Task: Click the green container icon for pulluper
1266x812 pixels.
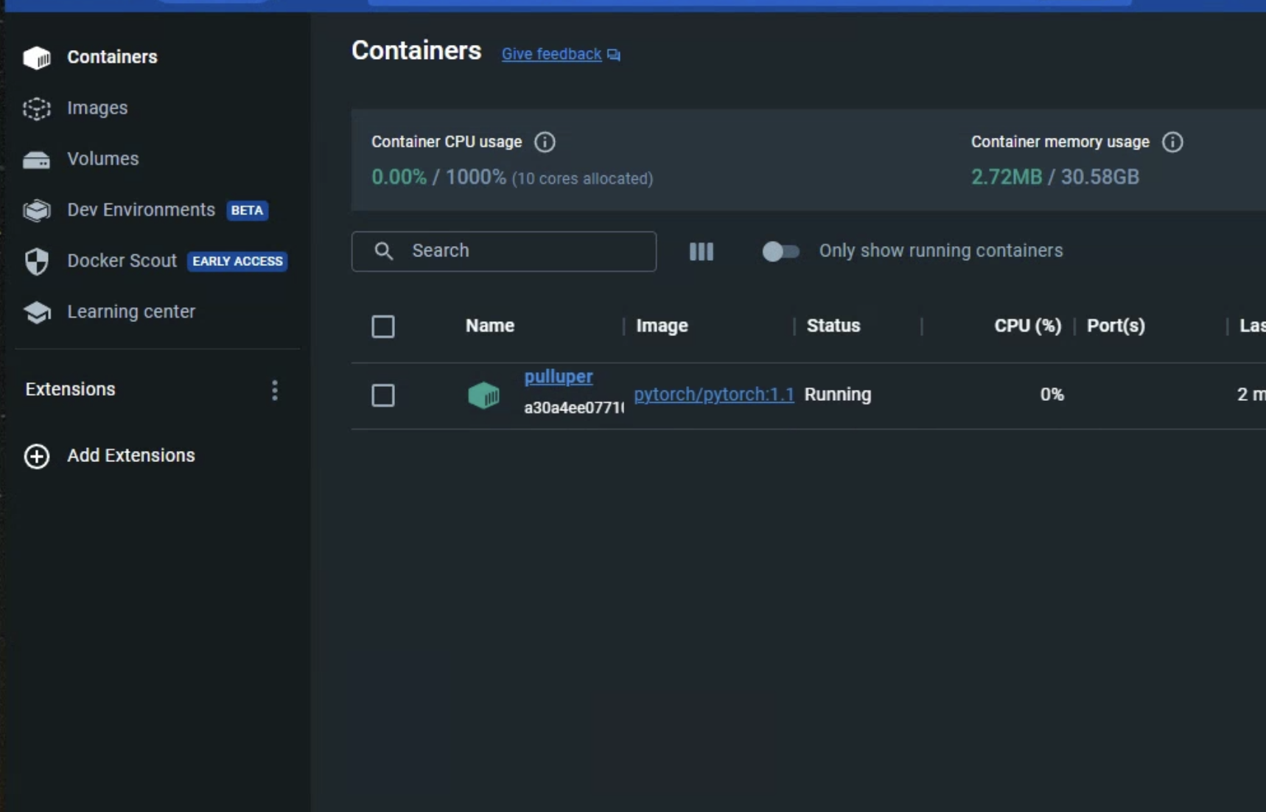Action: click(x=483, y=395)
